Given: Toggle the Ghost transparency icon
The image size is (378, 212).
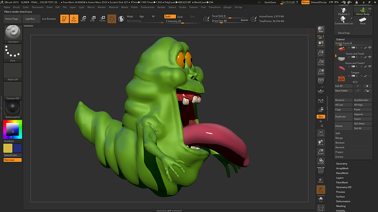Looking at the screenshot, I should (x=320, y=190).
